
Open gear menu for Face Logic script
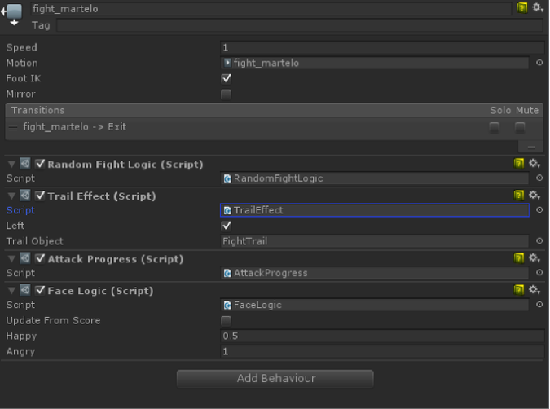click(535, 290)
